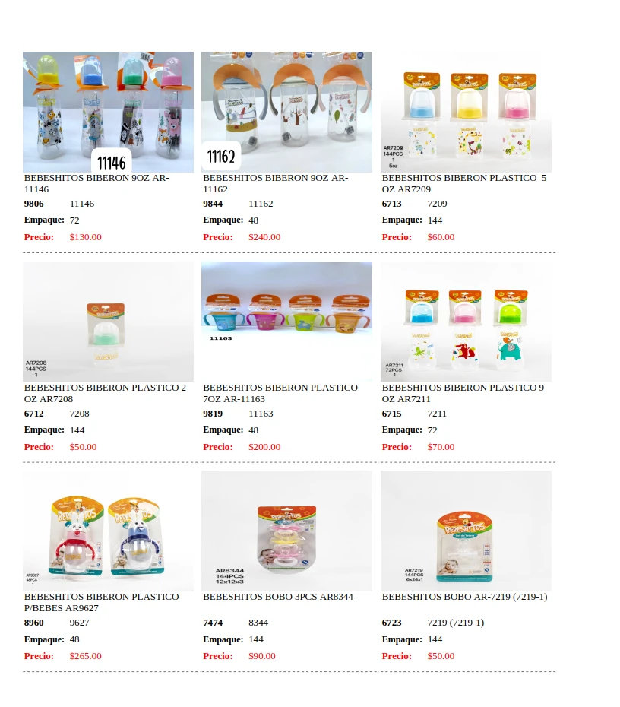Viewport: 620px width, 707px height.
Task: Click title BEBESHITOS BIBERON PLASTICO 7OZ AR-11163
Action: point(280,393)
